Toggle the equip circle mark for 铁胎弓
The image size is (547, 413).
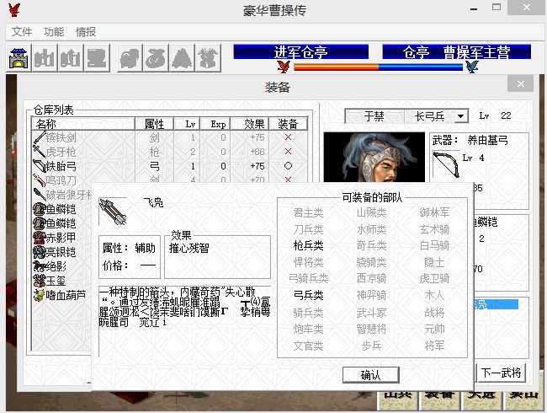pos(288,166)
